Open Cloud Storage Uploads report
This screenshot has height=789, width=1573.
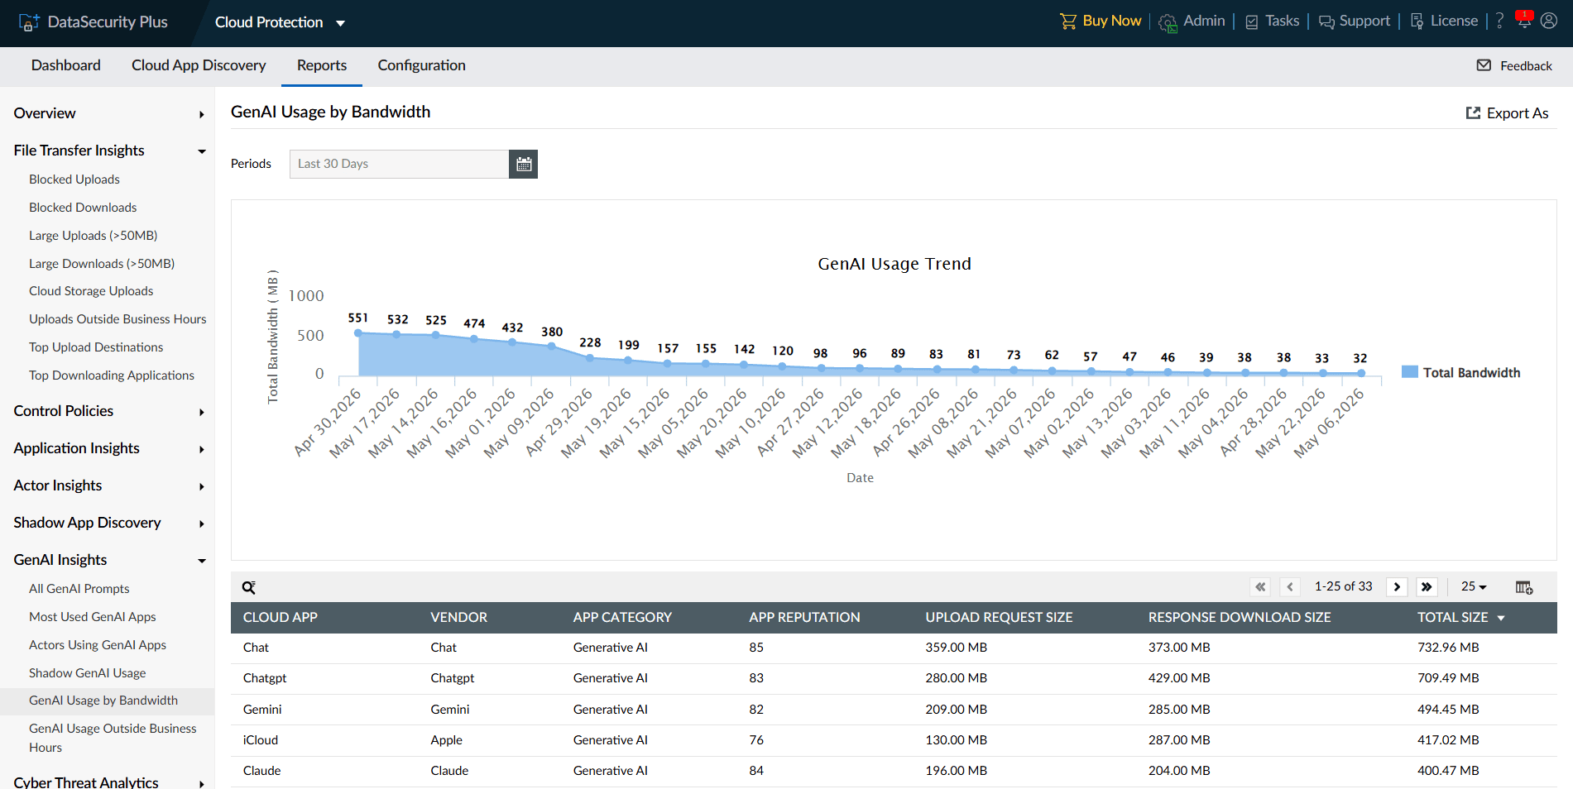pos(91,291)
